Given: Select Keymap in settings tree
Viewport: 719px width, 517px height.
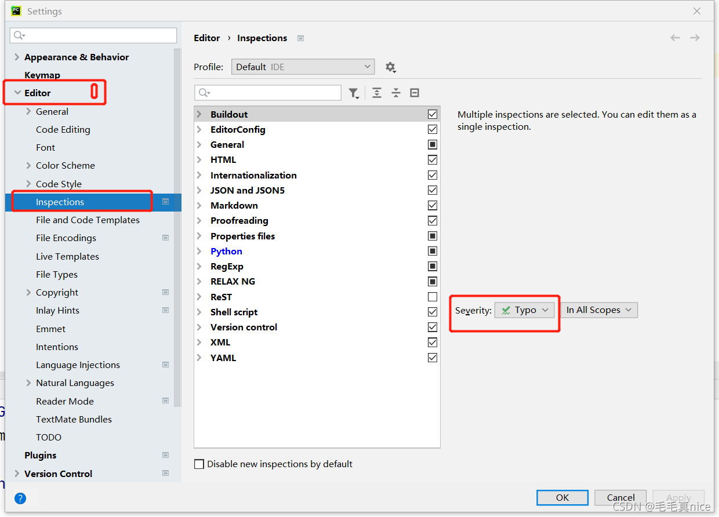Looking at the screenshot, I should click(x=42, y=75).
